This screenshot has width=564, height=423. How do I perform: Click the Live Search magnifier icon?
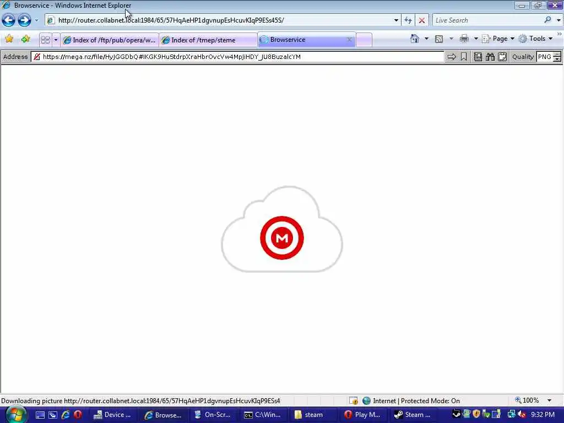pos(548,20)
